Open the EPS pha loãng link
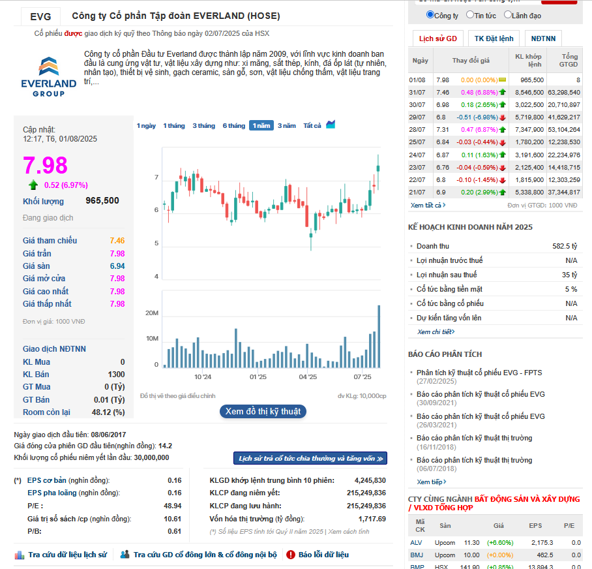 click(52, 493)
